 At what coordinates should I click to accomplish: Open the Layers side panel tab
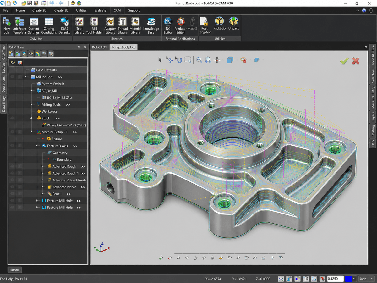pyautogui.click(x=373, y=117)
